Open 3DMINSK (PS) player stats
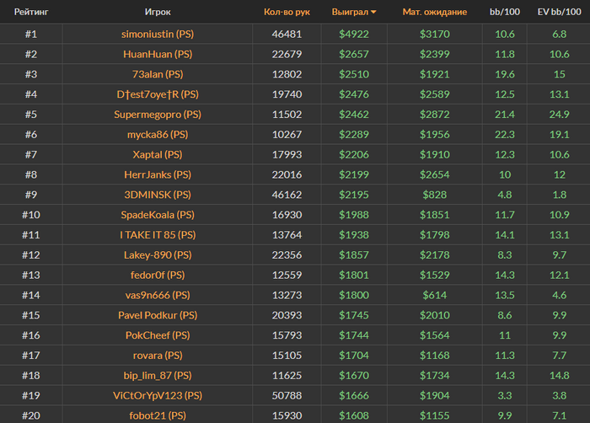The image size is (590, 423). tap(158, 195)
